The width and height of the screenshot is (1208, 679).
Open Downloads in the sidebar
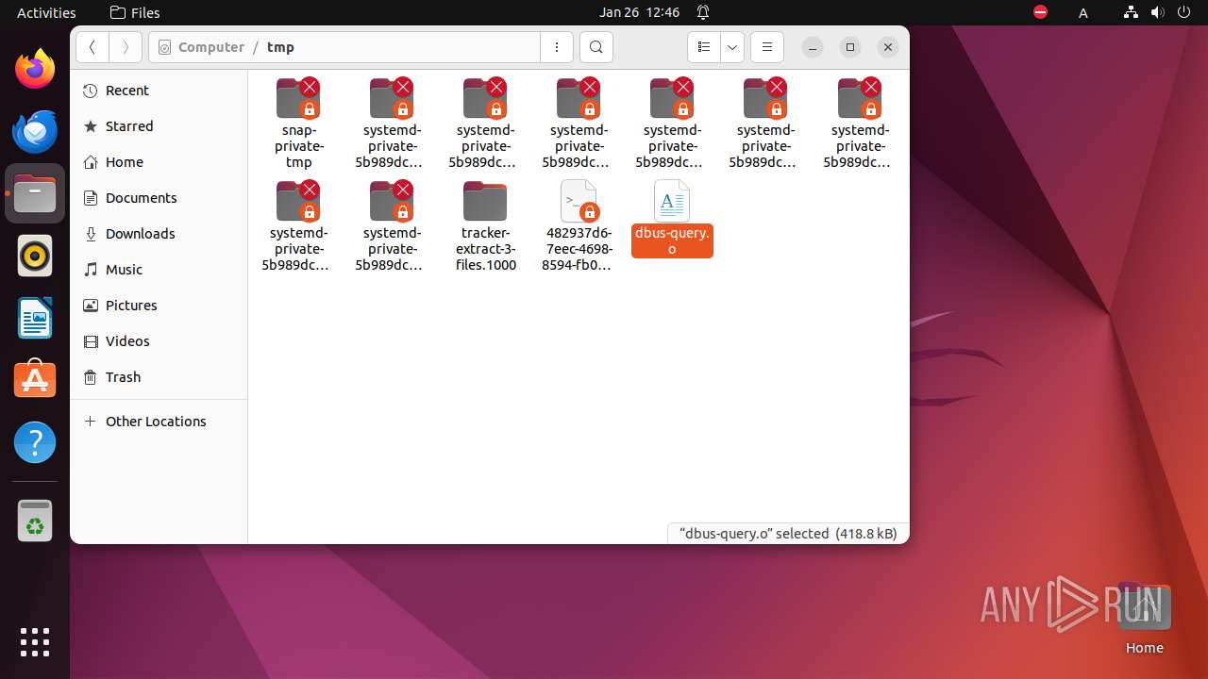(159, 234)
